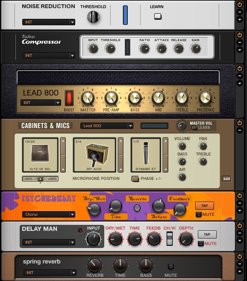Toggle power icon of Cabinets & Mics
247x281 pixels.
[x=240, y=123]
